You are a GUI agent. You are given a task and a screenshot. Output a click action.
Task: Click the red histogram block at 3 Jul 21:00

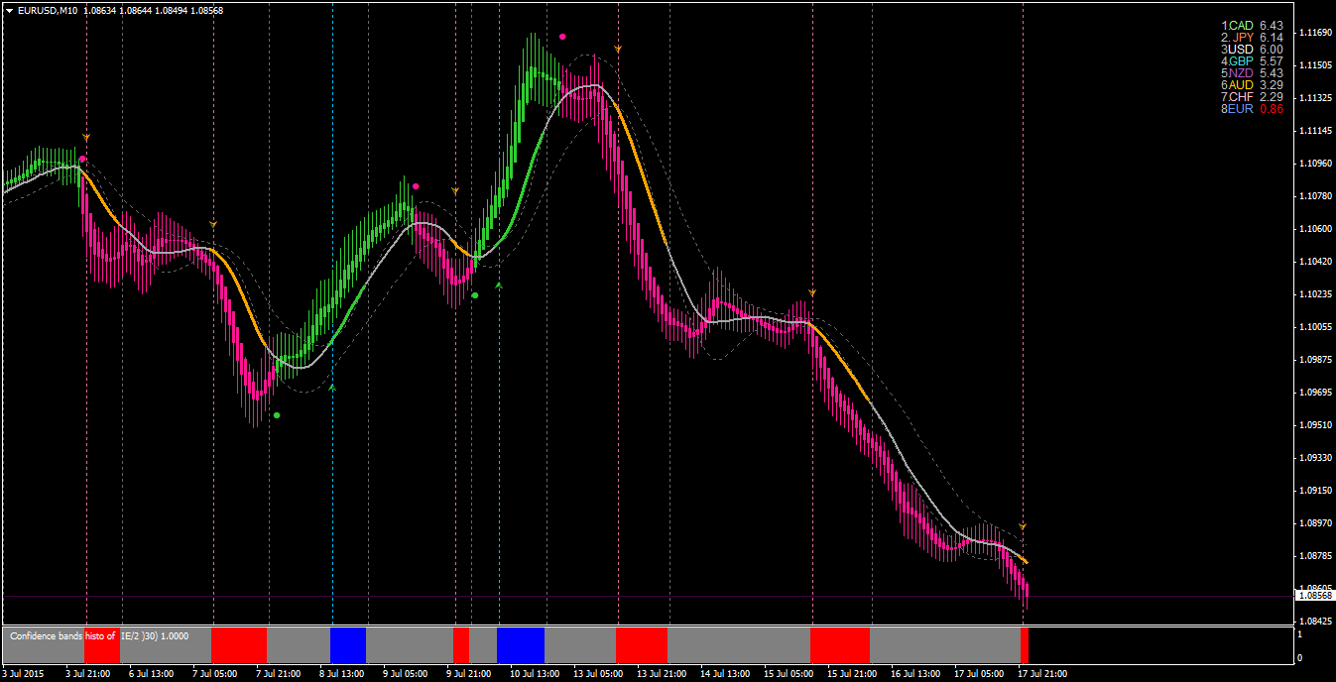pos(102,645)
